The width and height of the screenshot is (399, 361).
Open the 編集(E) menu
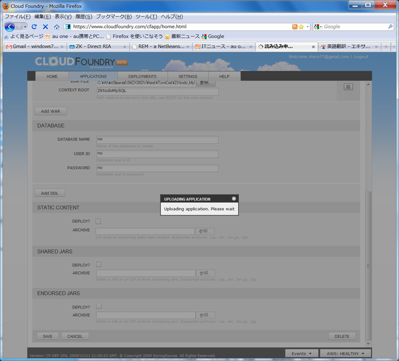point(43,17)
